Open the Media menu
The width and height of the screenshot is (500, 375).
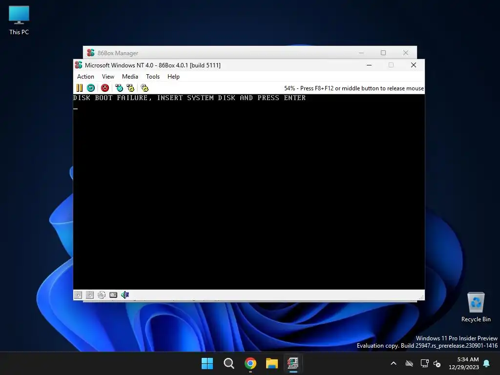click(130, 77)
